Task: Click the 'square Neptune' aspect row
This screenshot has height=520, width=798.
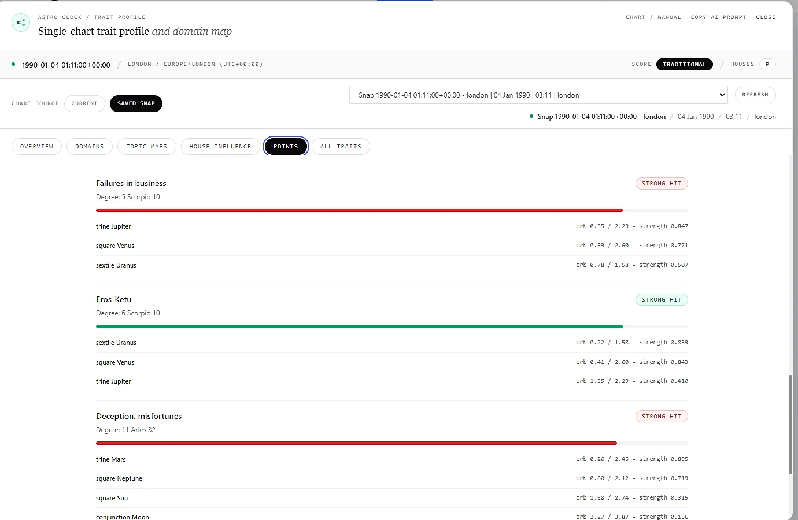Action: coord(392,478)
